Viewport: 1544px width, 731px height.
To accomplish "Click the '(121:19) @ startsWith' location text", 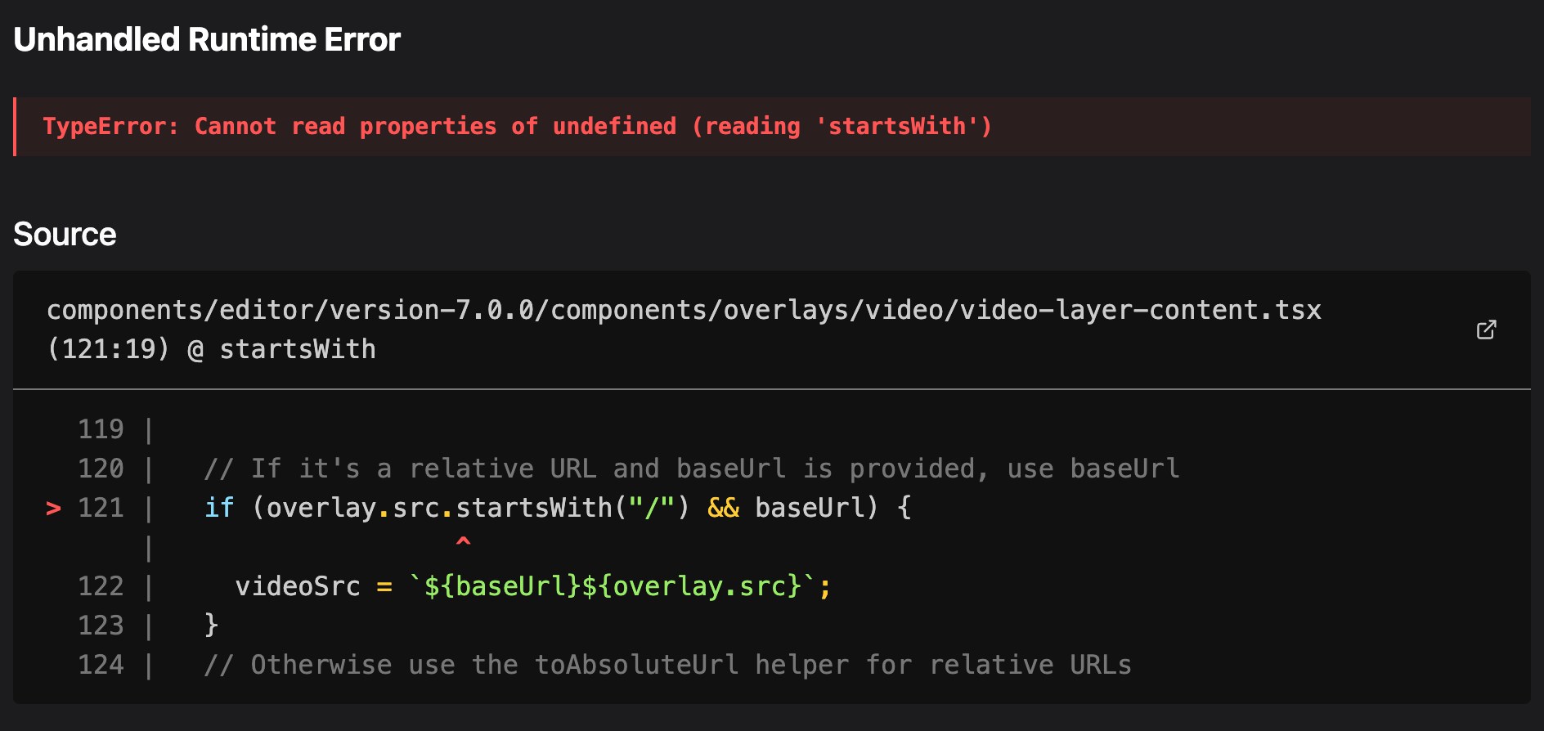I will tap(211, 349).
